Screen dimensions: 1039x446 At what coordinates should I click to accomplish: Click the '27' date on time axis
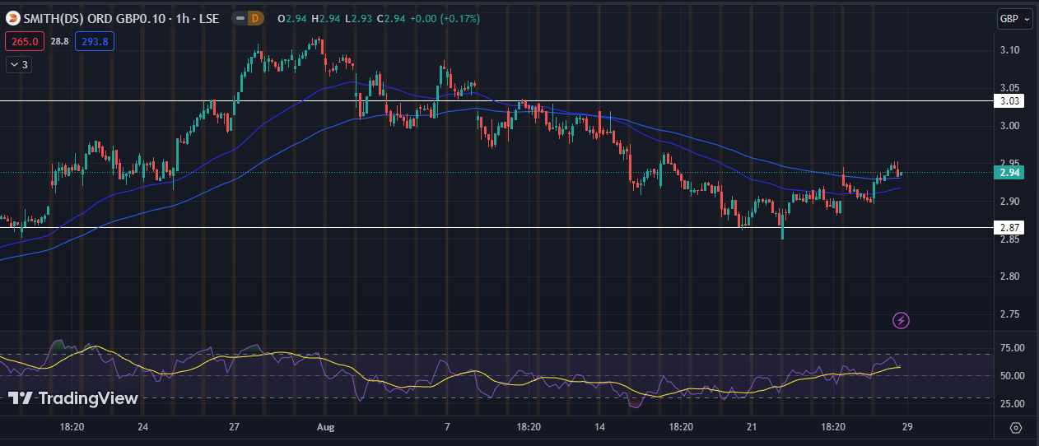[235, 427]
